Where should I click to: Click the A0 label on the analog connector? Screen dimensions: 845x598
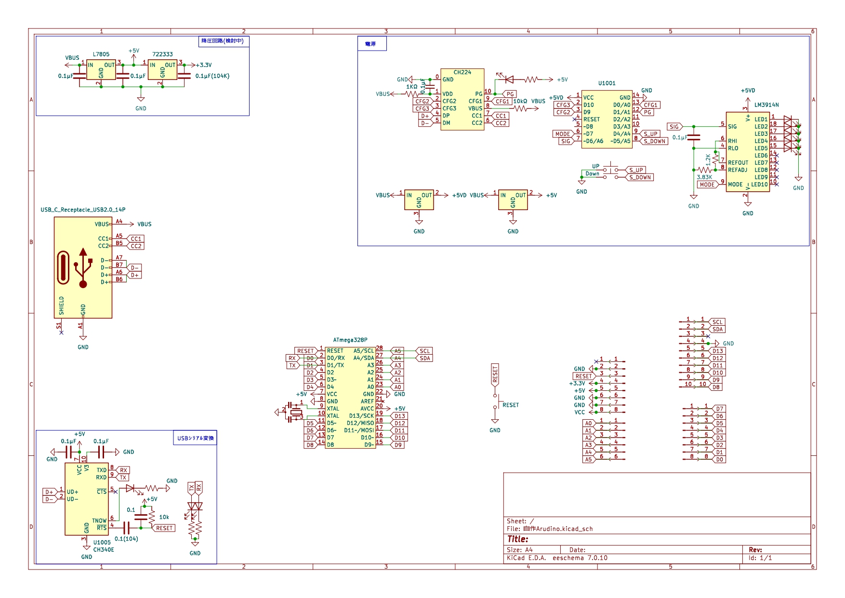point(588,423)
